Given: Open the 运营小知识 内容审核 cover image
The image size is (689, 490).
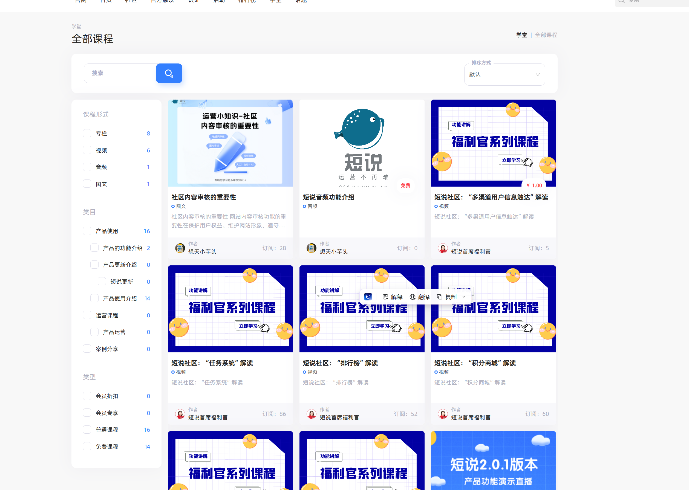Looking at the screenshot, I should point(230,143).
